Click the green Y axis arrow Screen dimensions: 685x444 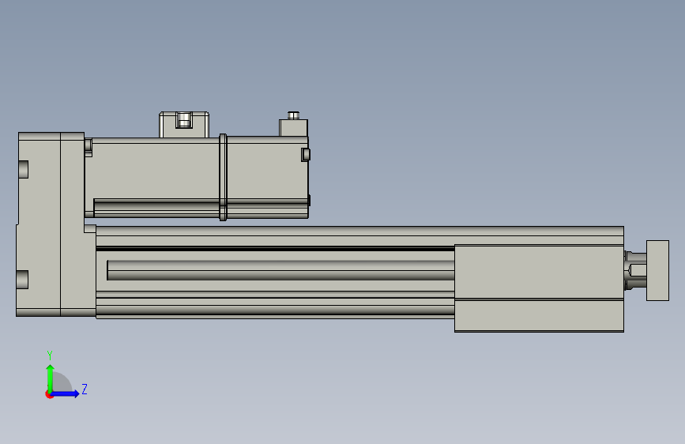(51, 378)
